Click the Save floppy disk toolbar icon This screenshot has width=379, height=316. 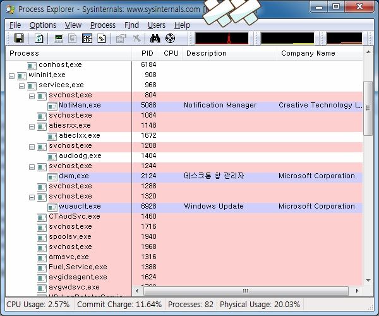(19, 38)
